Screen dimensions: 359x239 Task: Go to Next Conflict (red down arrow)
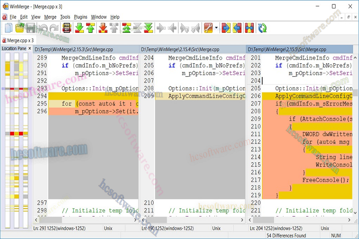[x=103, y=28]
